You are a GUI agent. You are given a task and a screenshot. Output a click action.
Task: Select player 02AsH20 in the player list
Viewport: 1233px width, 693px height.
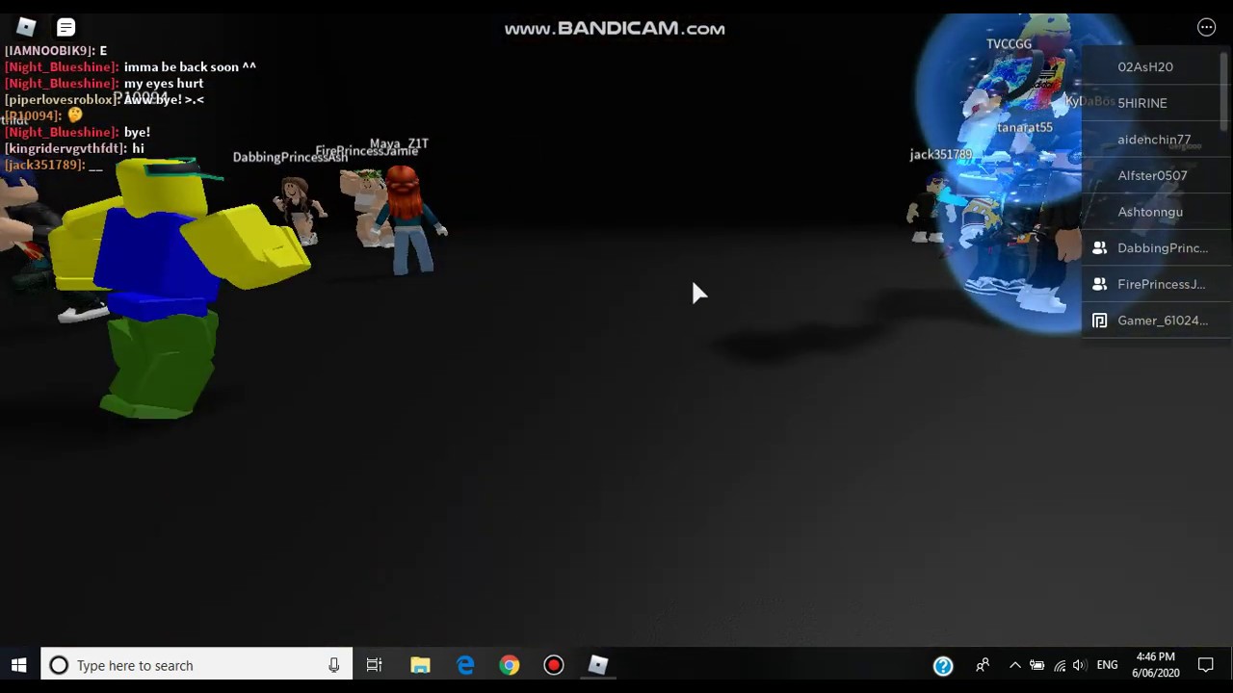pos(1155,66)
